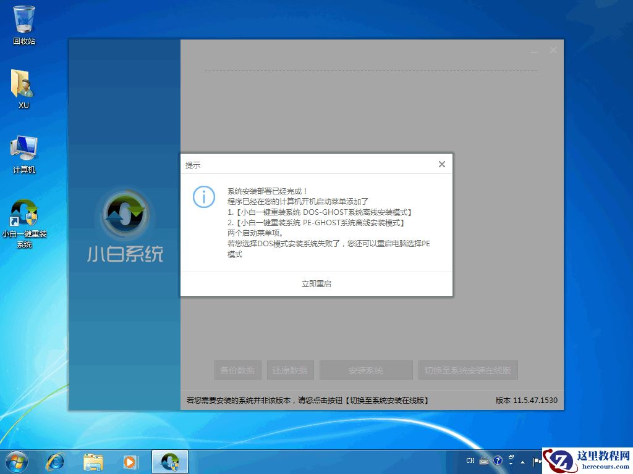Open the Windows Start menu
633x474 pixels.
pos(14,461)
